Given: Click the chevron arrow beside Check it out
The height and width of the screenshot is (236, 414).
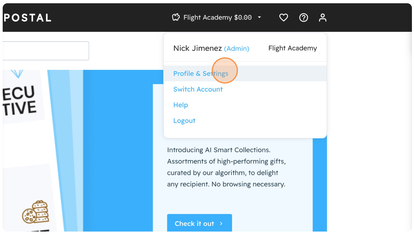Looking at the screenshot, I should point(221,224).
